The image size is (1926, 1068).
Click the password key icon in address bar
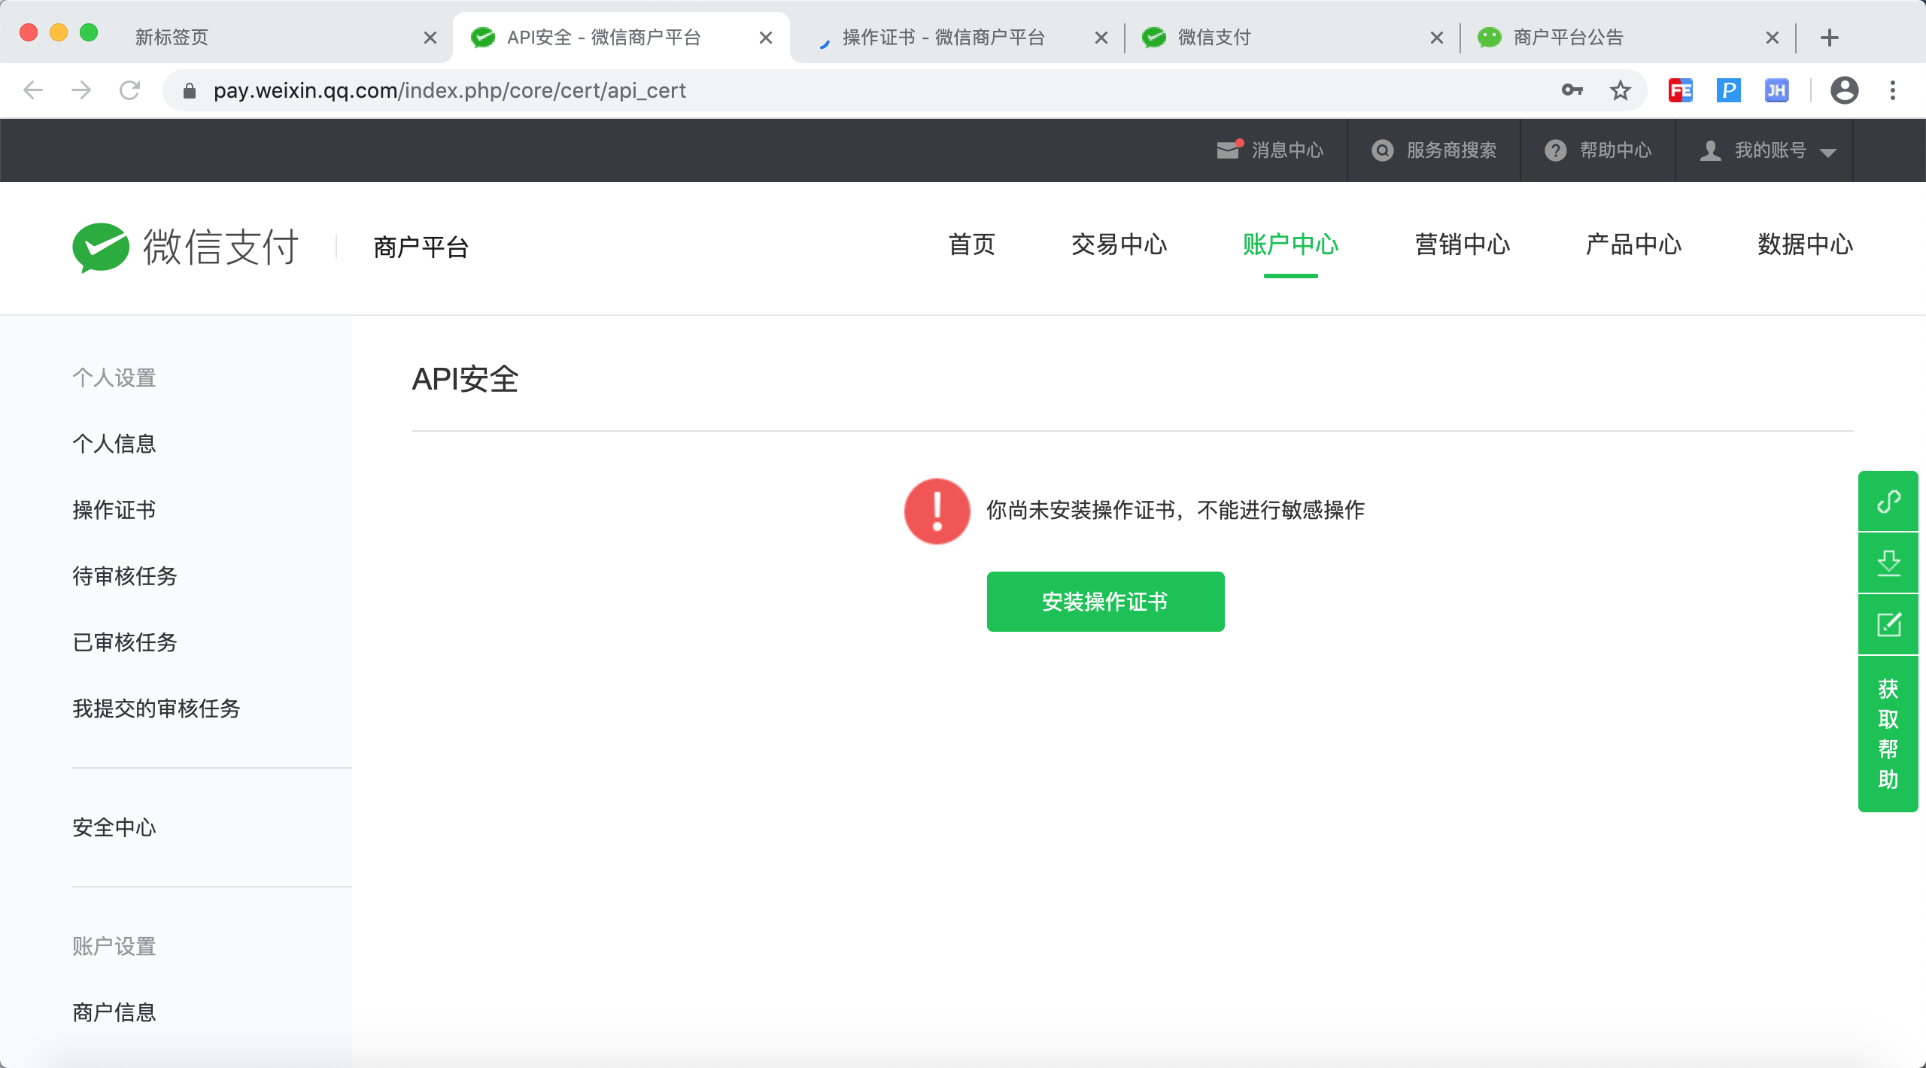1572,91
